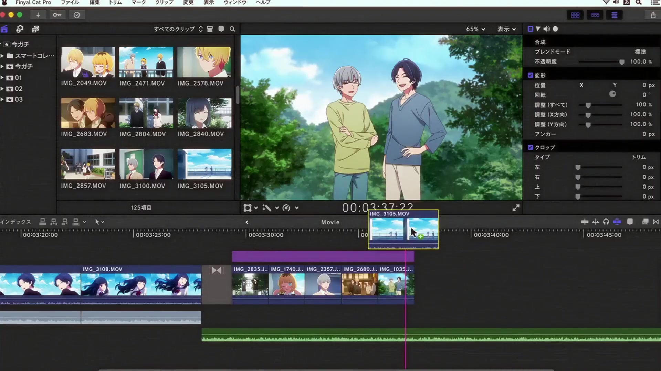
Task: Click the clip appearance filmstrip icon
Action: (x=210, y=29)
